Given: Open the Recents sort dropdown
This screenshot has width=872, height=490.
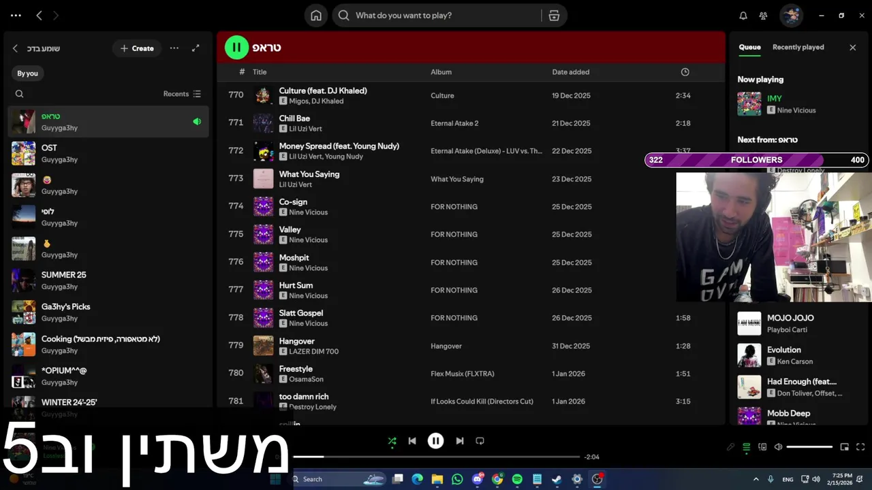Looking at the screenshot, I should click(182, 94).
